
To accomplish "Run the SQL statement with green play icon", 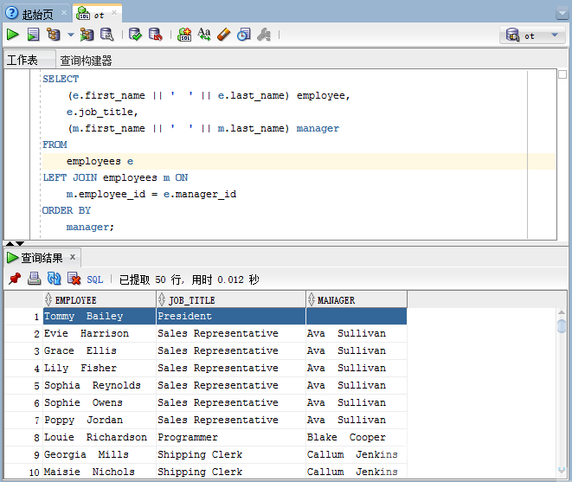I will pyautogui.click(x=13, y=35).
